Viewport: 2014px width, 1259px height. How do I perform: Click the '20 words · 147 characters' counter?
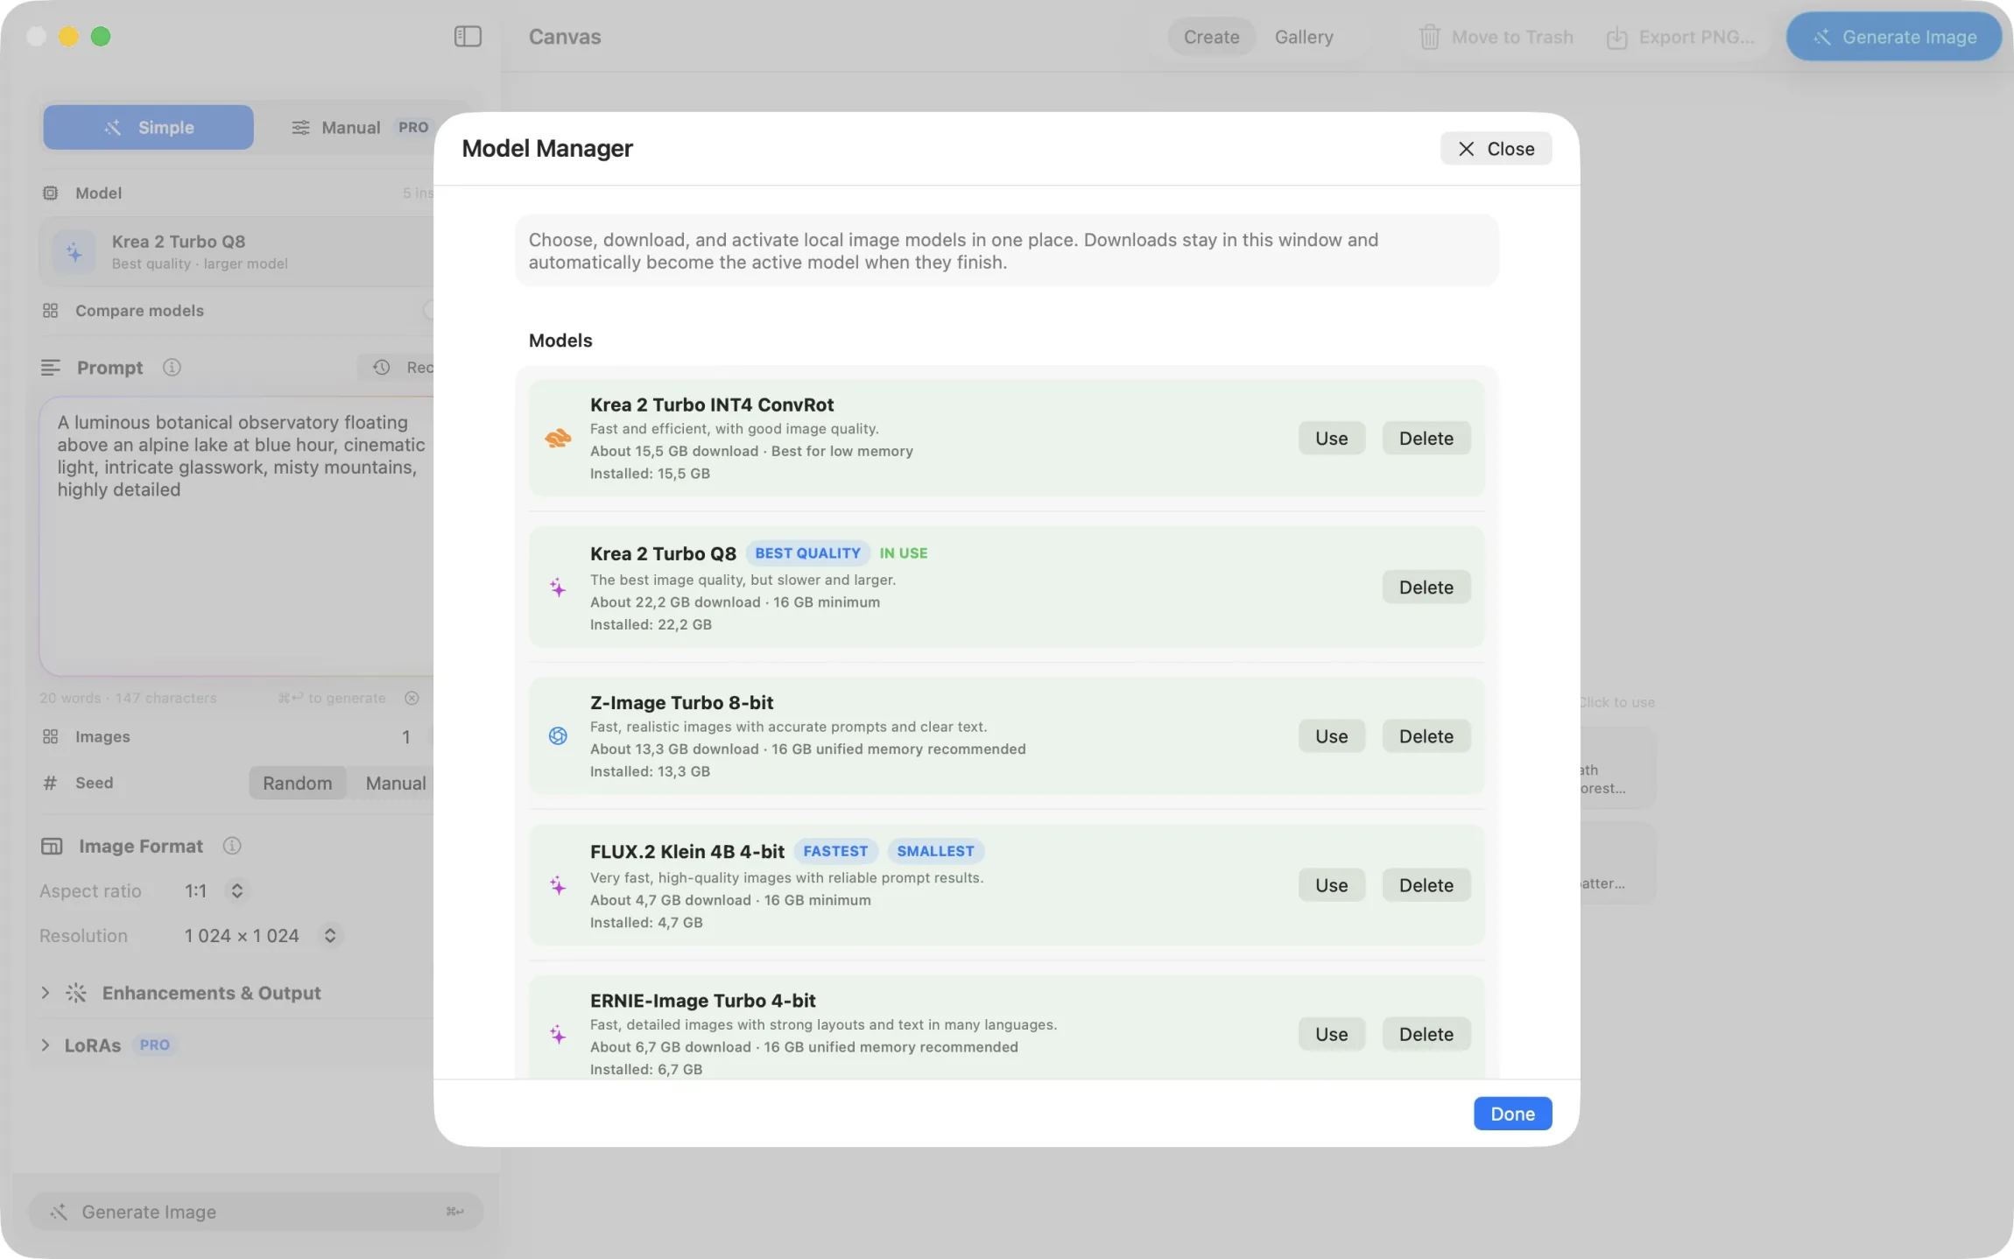pos(128,698)
